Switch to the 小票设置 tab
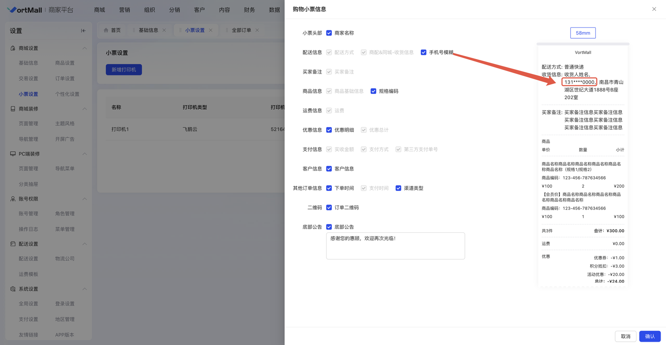Image resolution: width=666 pixels, height=345 pixels. [195, 30]
